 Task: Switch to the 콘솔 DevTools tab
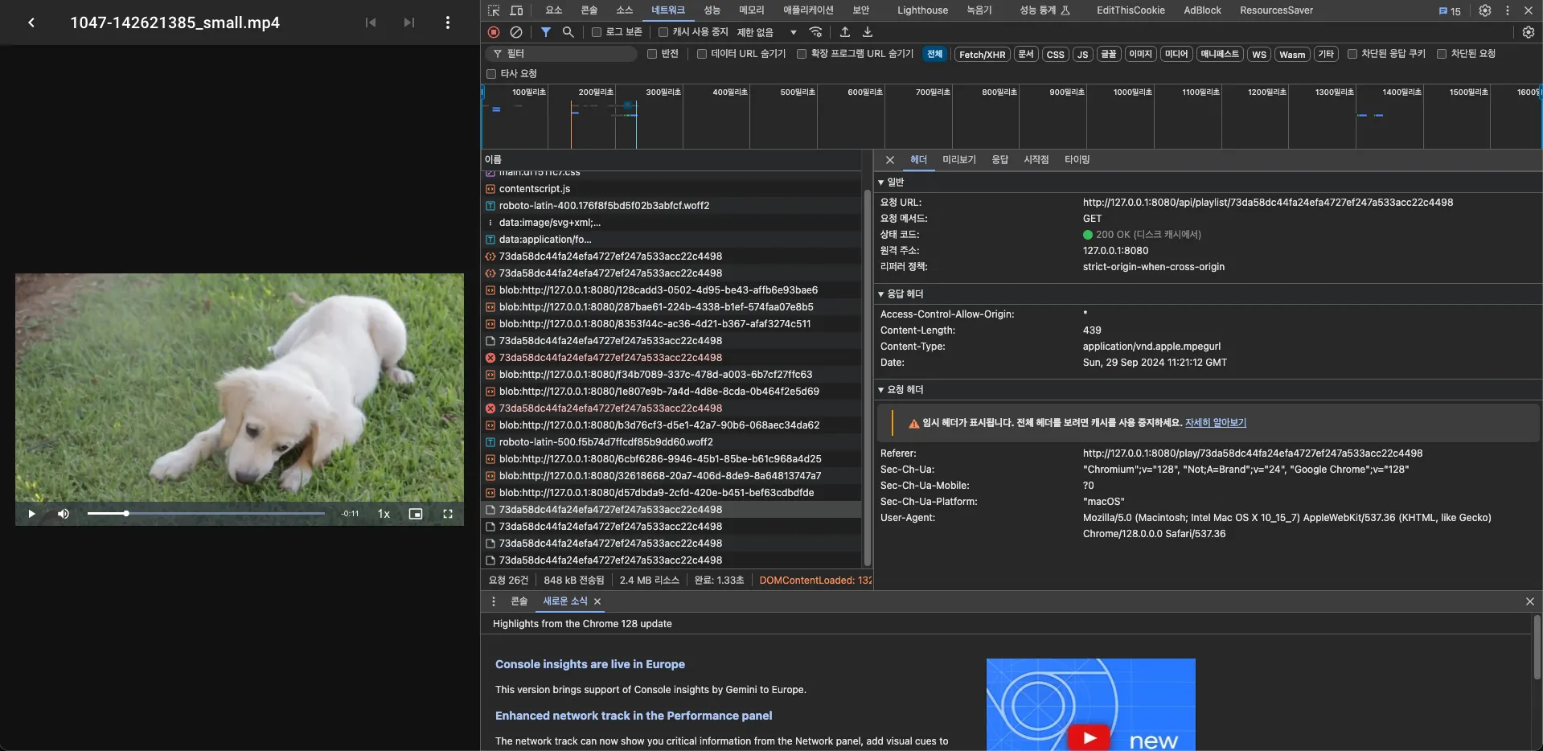pos(589,10)
